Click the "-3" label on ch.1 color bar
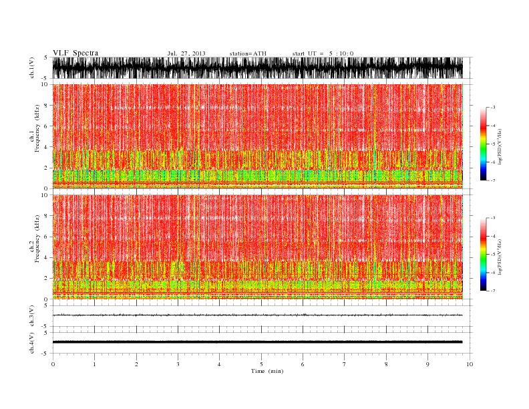 492,108
